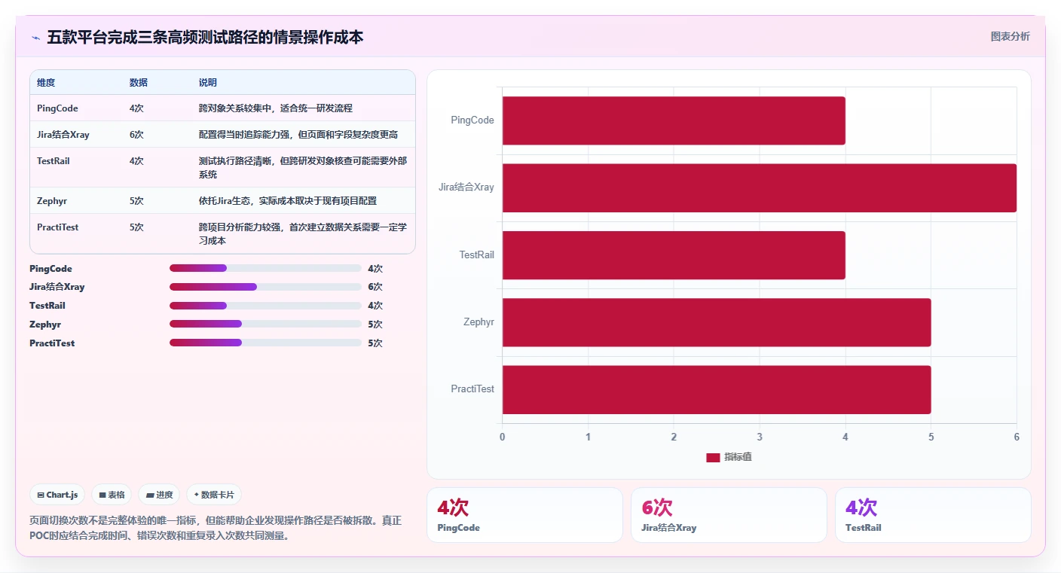The height and width of the screenshot is (573, 1061).
Task: Click the TestRail label on the chart axis
Action: coord(477,255)
